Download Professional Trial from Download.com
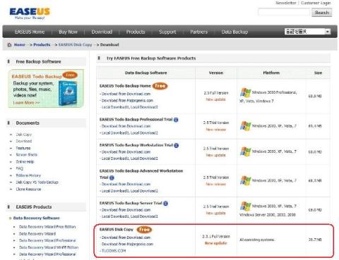The image size is (339, 260). pos(126,126)
